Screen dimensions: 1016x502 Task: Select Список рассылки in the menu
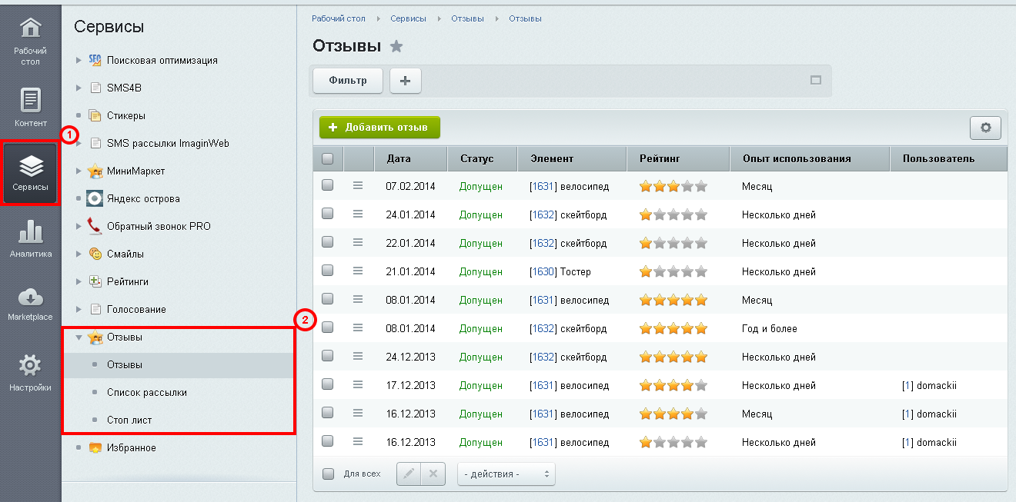[x=147, y=392]
